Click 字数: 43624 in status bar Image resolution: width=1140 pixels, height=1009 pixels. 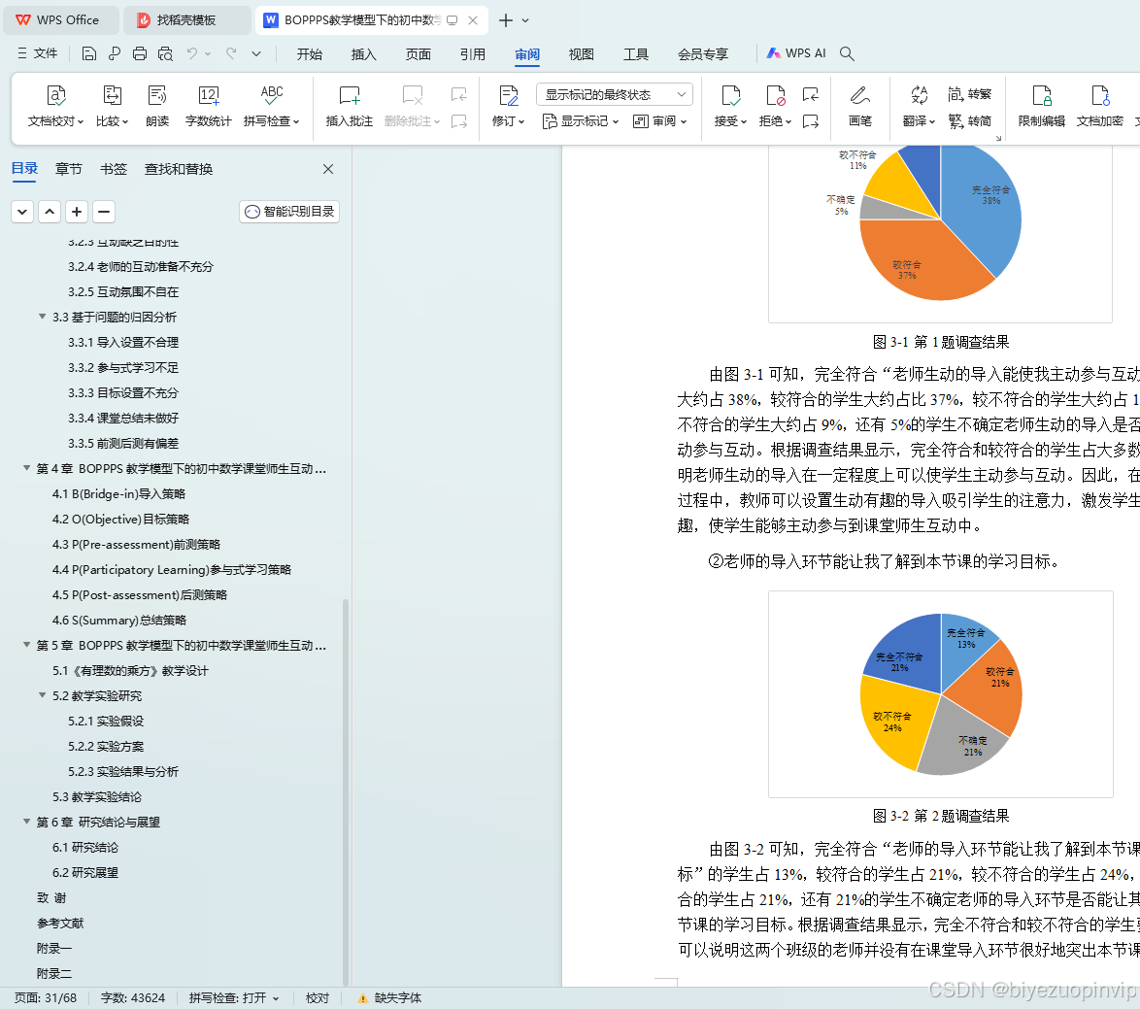point(133,998)
